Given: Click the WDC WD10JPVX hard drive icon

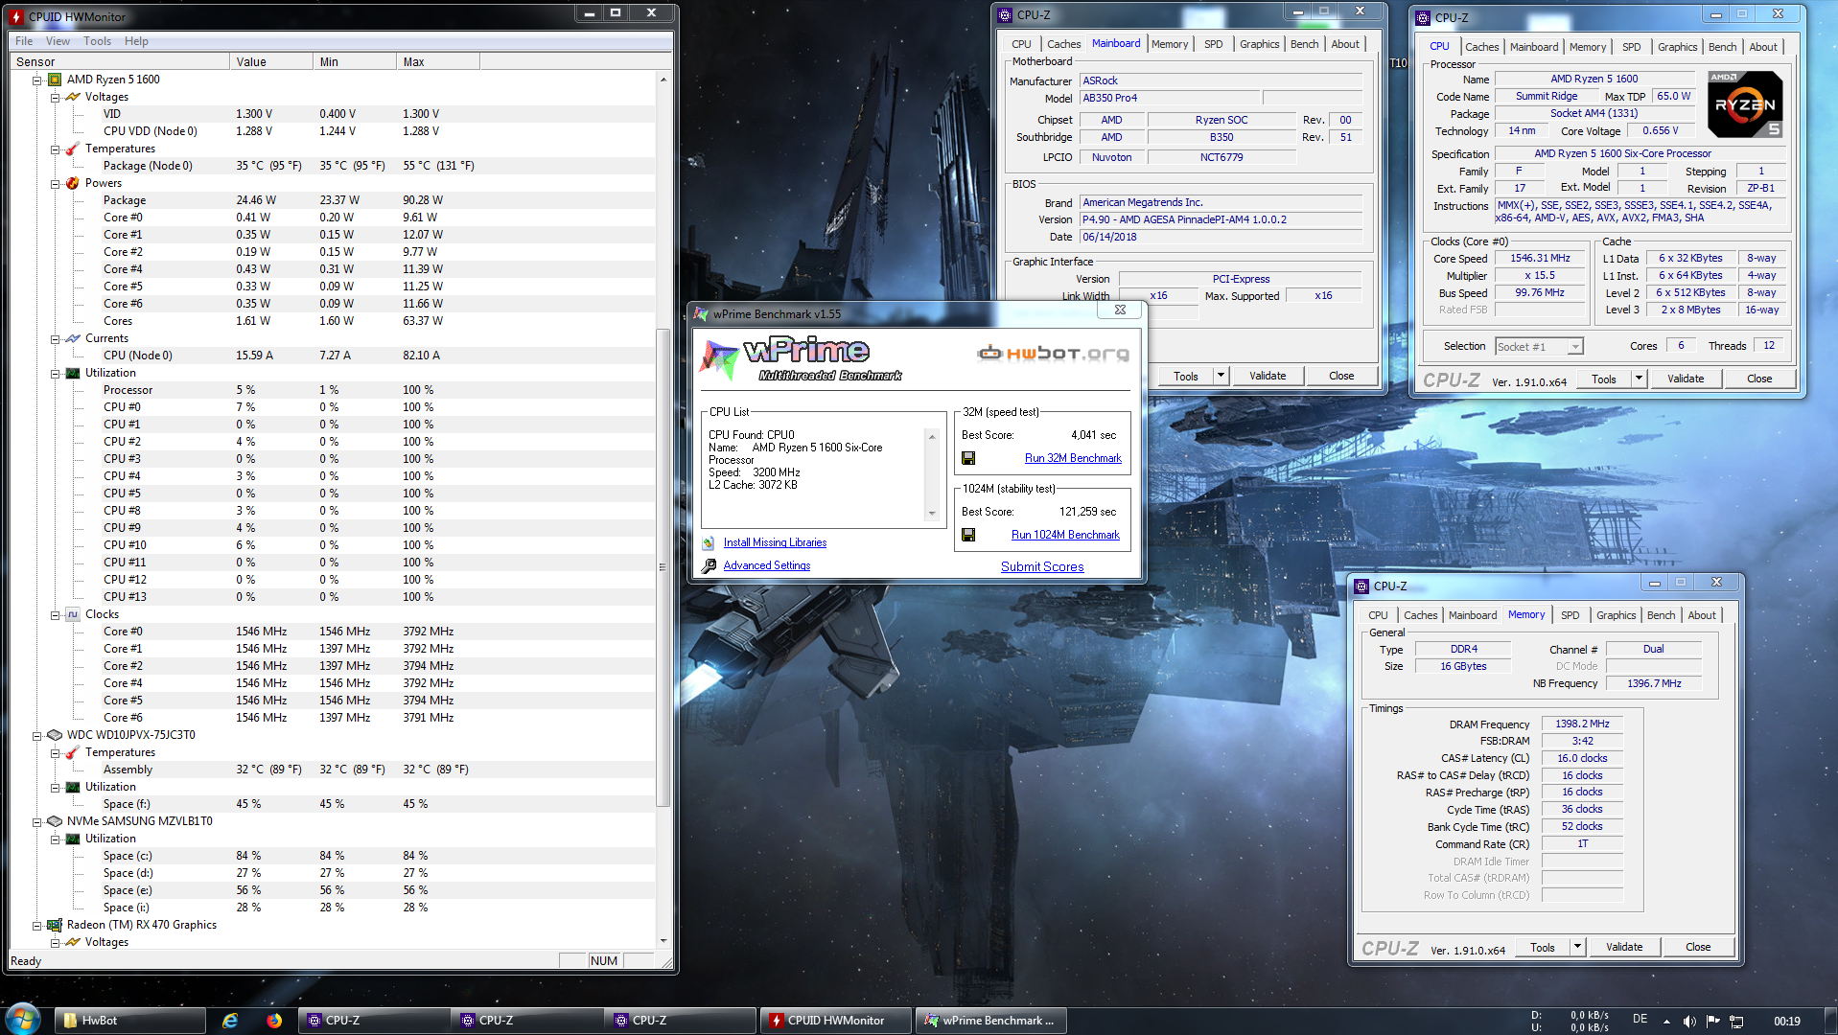Looking at the screenshot, I should (55, 735).
